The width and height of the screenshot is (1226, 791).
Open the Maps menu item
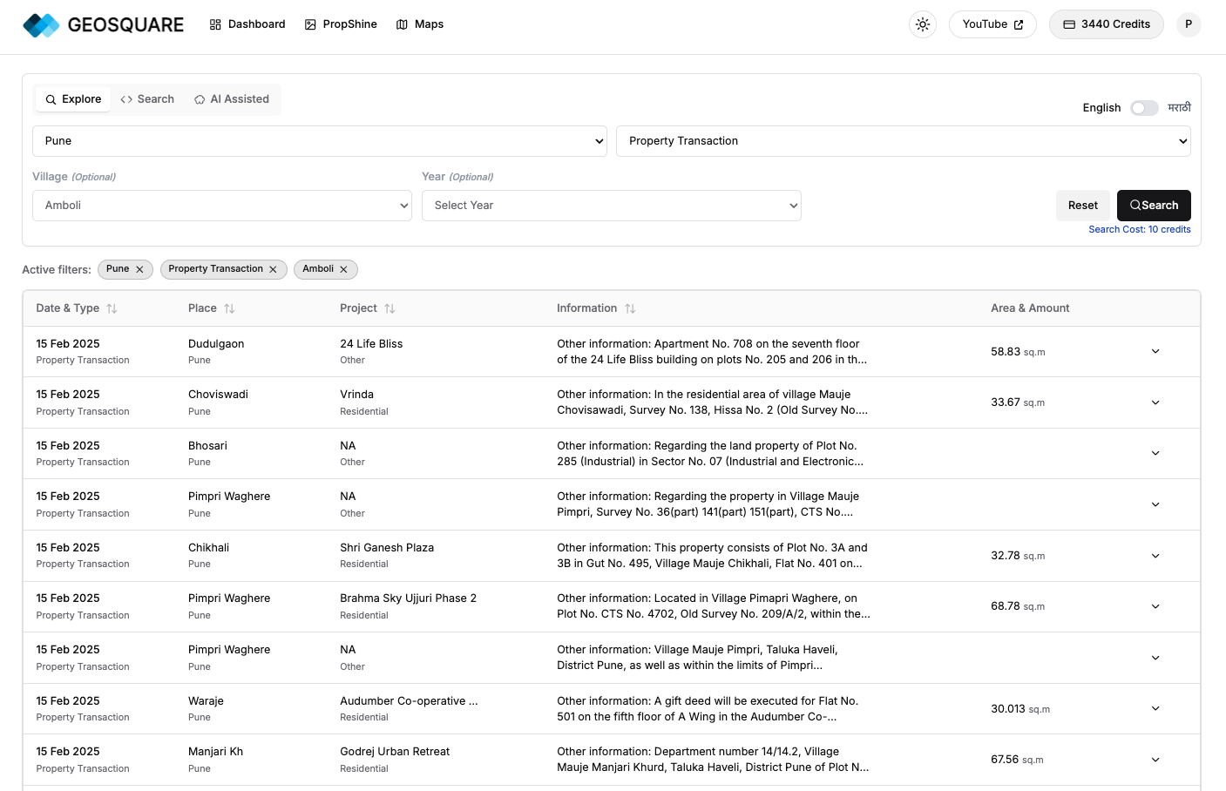point(420,24)
